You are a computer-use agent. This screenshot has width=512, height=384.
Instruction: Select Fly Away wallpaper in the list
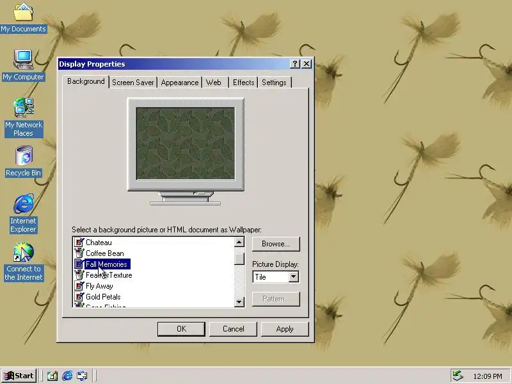[99, 285]
